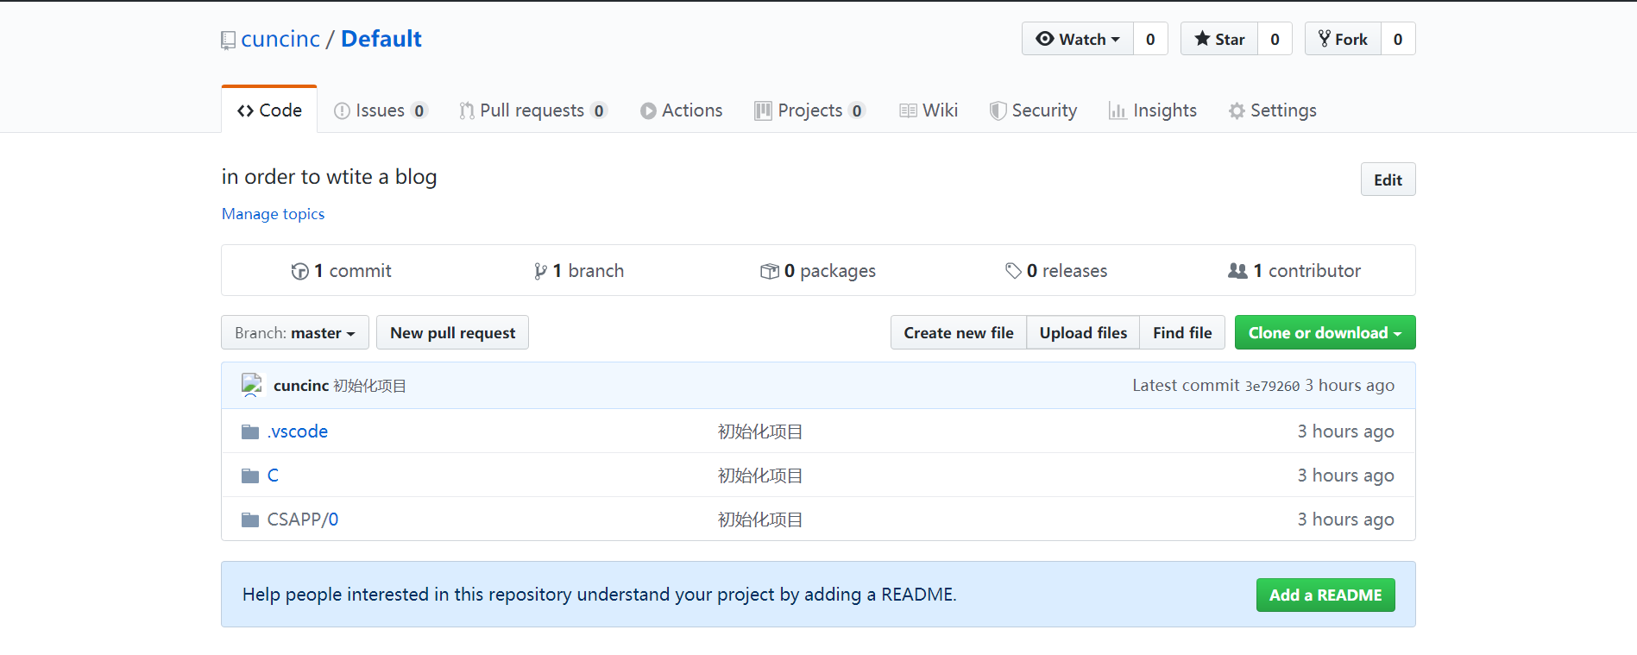This screenshot has width=1637, height=655.
Task: Click the releases tag icon
Action: [1013, 271]
